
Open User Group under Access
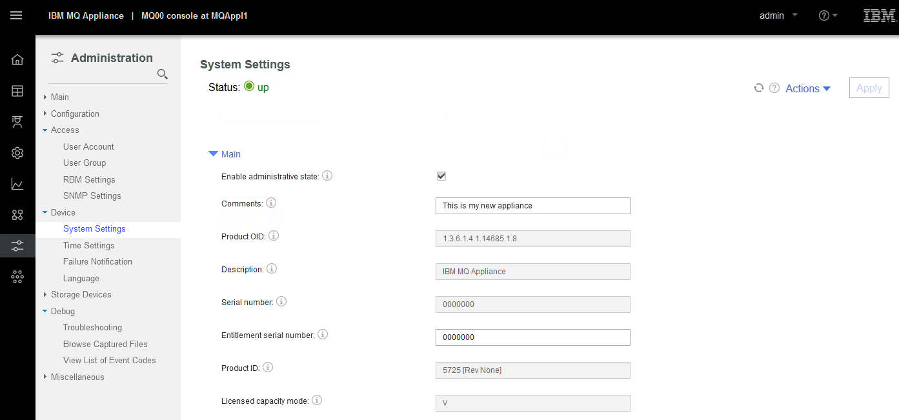85,163
